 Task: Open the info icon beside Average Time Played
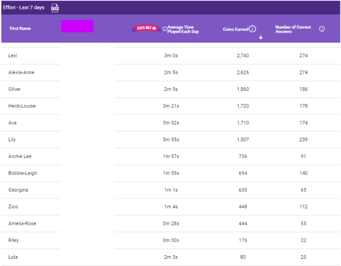point(165,29)
